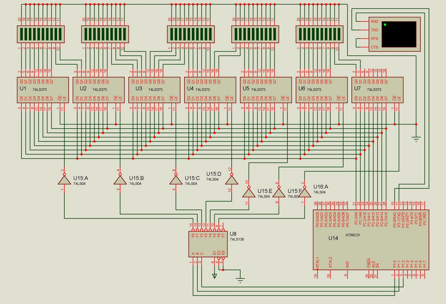
Task: Click the U16:A reference label text
Action: 321,187
